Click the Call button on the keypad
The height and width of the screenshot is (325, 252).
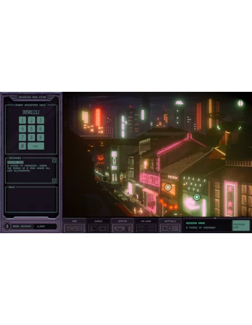coord(36,146)
